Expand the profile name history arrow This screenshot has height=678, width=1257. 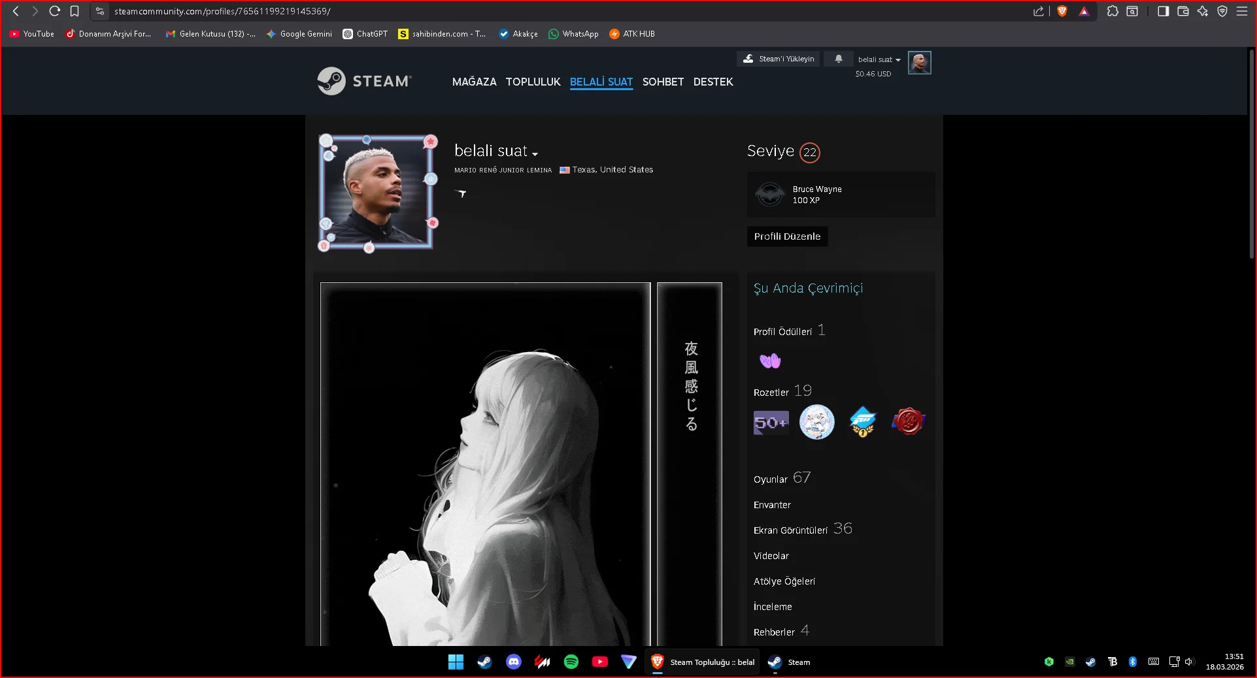pyautogui.click(x=535, y=154)
